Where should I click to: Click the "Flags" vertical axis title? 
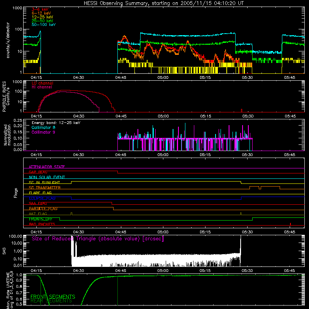(16, 193)
